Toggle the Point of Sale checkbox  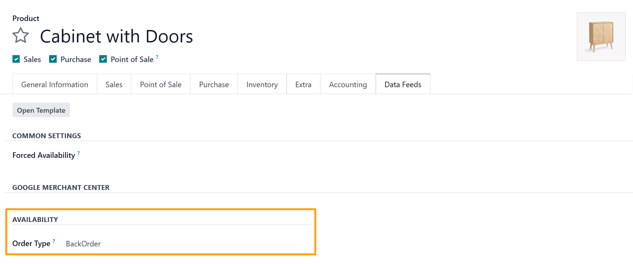click(103, 59)
